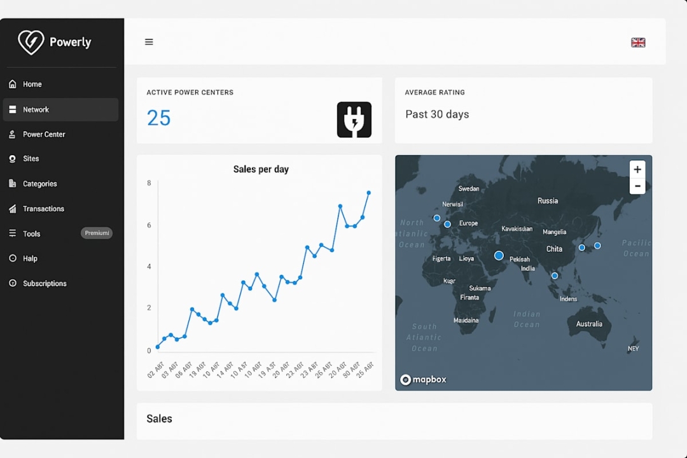Click the ACTIVE POWER CENTERS heading
Image resolution: width=687 pixels, height=458 pixels.
(x=190, y=92)
